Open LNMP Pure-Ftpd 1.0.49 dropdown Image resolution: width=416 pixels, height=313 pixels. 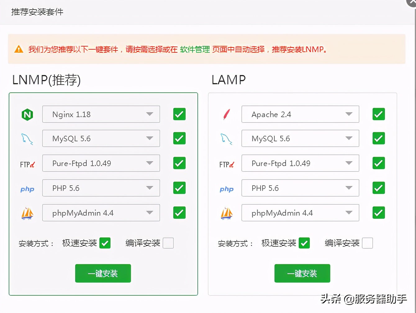pos(101,163)
